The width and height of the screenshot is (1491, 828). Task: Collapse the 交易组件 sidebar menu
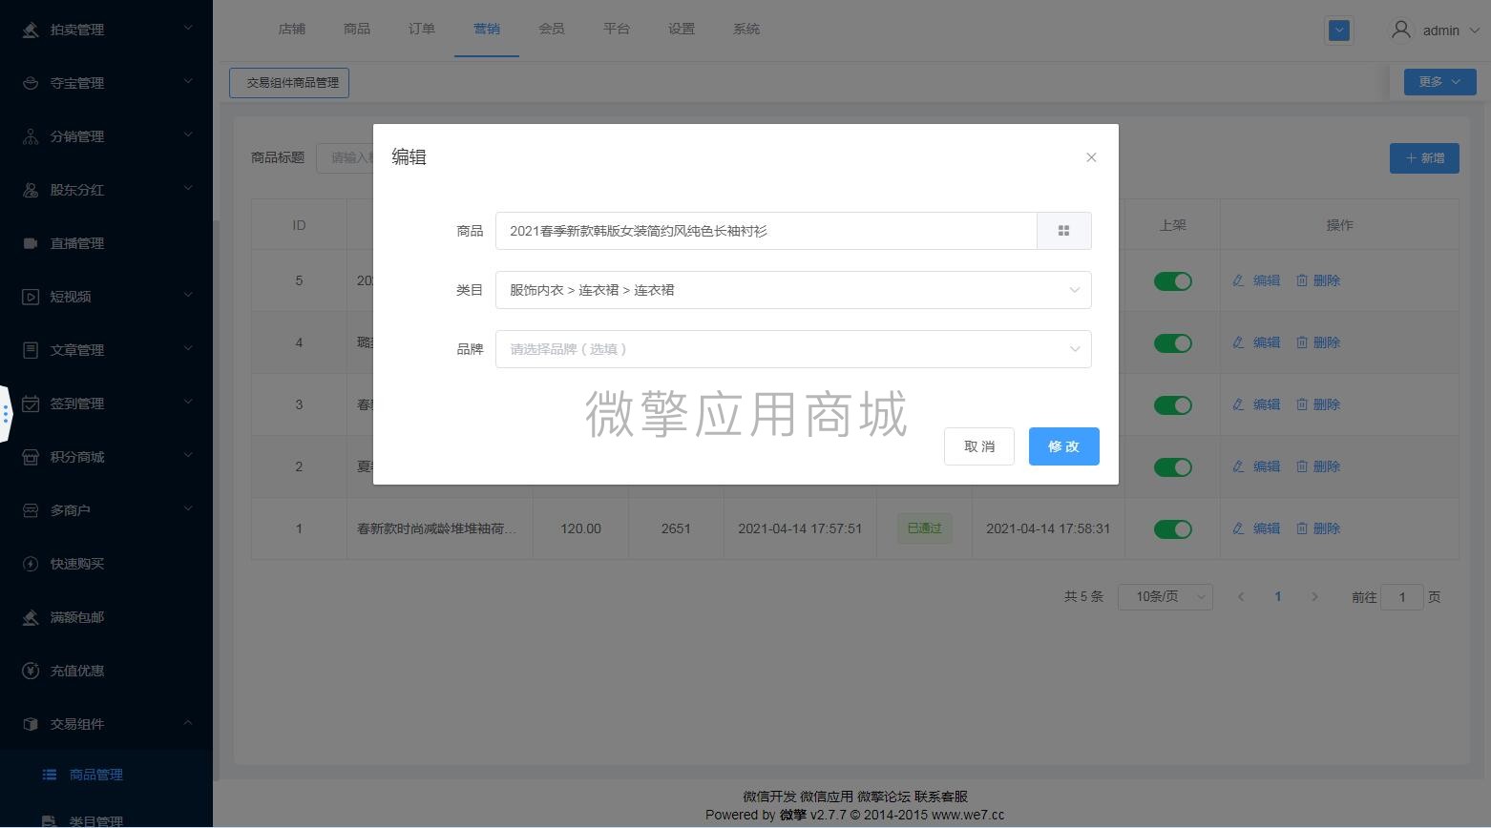(188, 723)
